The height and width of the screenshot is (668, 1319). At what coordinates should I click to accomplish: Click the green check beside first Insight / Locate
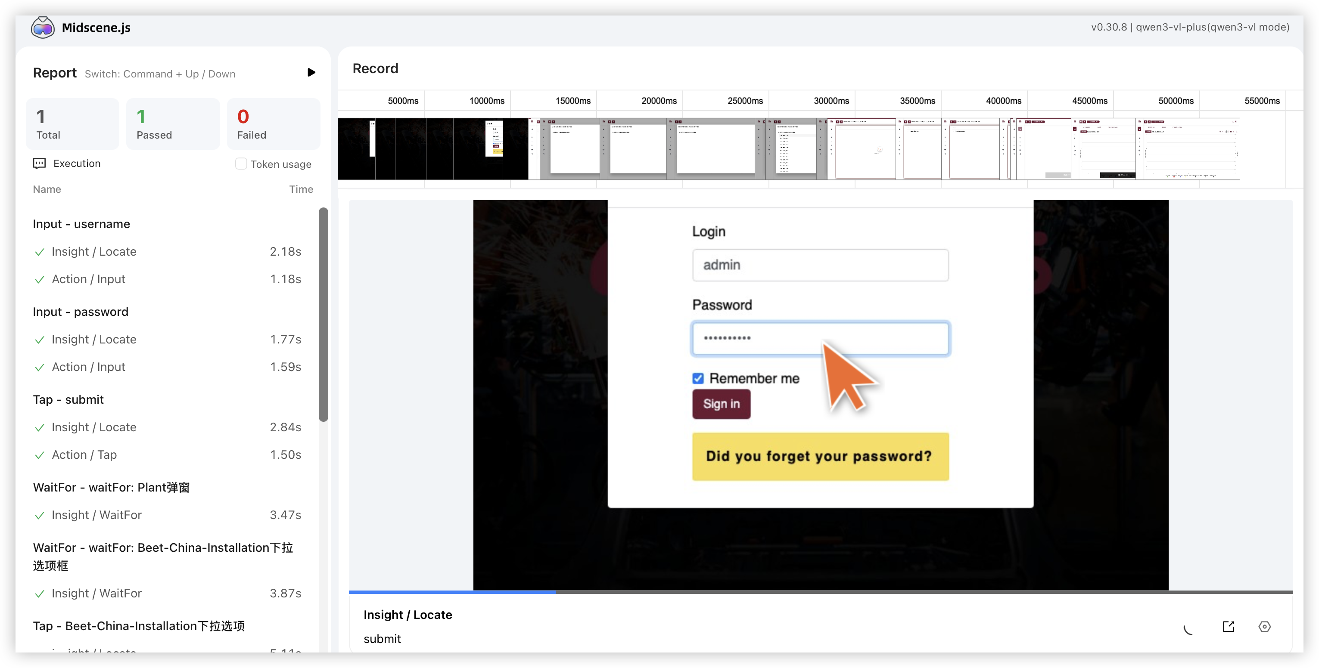click(40, 252)
